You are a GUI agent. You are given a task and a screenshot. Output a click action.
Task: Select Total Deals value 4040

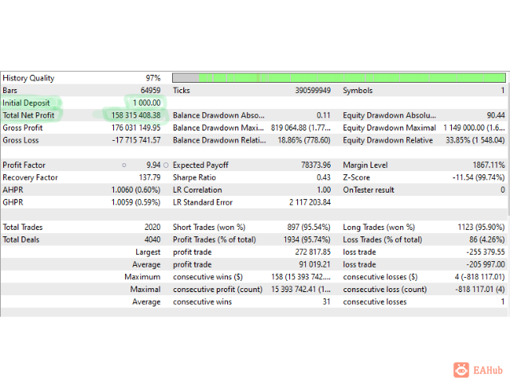(x=152, y=240)
